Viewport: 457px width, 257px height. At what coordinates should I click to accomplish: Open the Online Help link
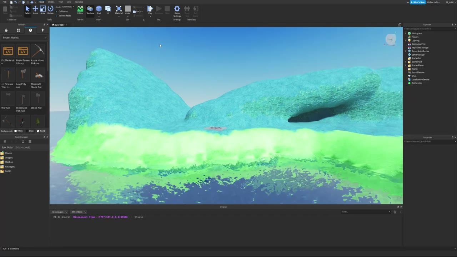tap(434, 2)
